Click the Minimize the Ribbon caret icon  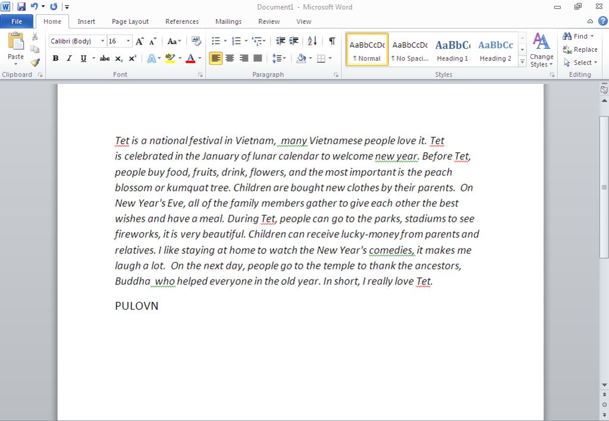[590, 21]
